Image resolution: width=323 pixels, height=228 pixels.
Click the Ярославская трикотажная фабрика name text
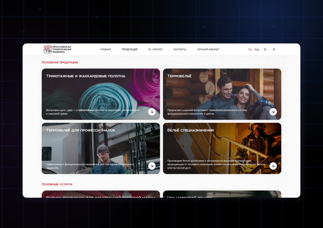(62, 49)
